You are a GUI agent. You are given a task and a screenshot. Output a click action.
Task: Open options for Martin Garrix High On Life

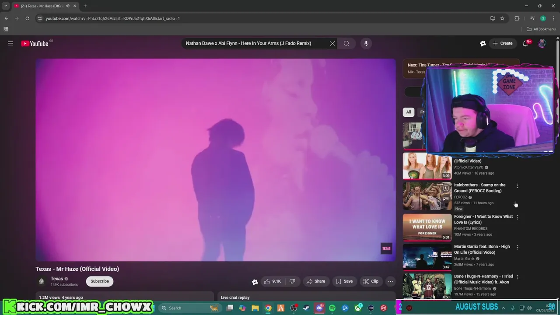pos(518,248)
